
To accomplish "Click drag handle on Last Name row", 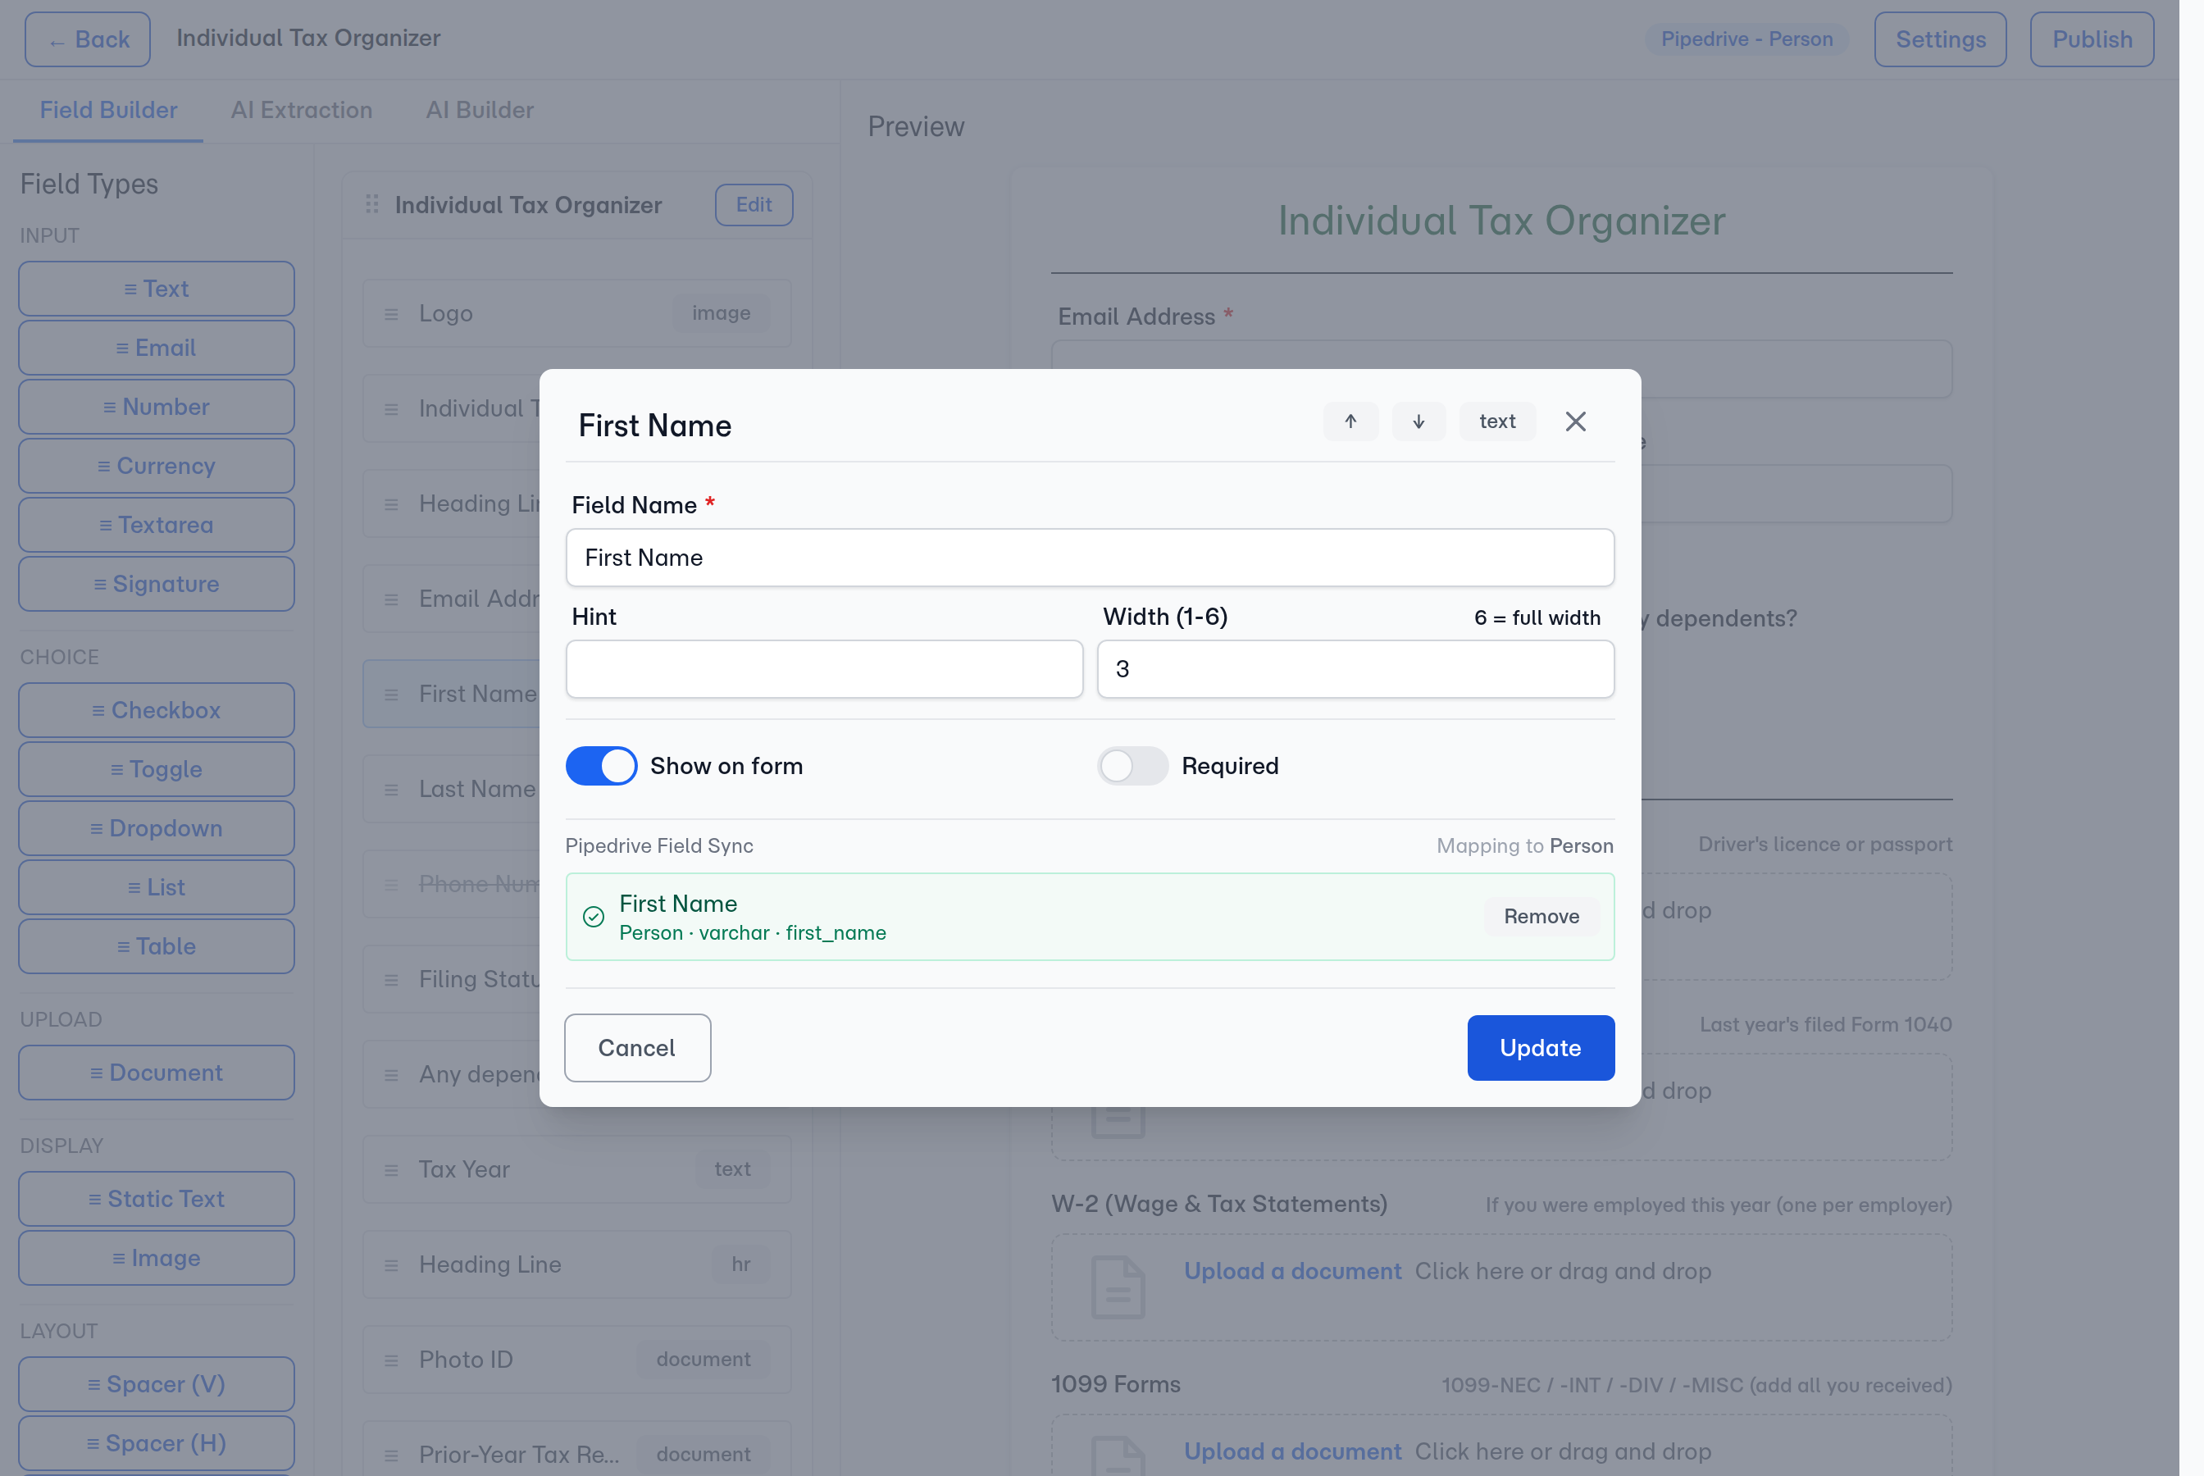I will [x=390, y=790].
